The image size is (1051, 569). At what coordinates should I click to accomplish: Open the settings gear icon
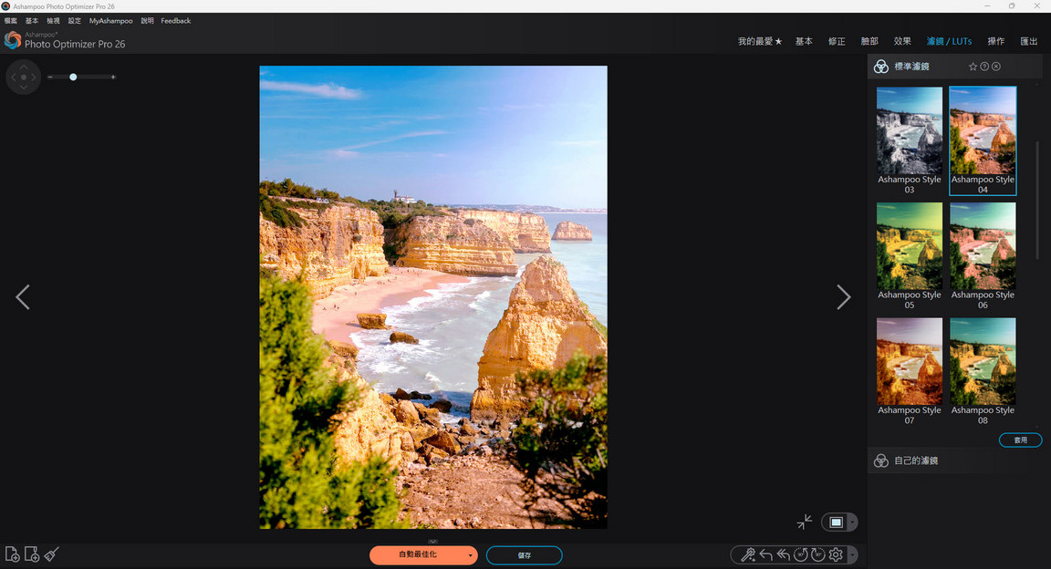tap(836, 554)
